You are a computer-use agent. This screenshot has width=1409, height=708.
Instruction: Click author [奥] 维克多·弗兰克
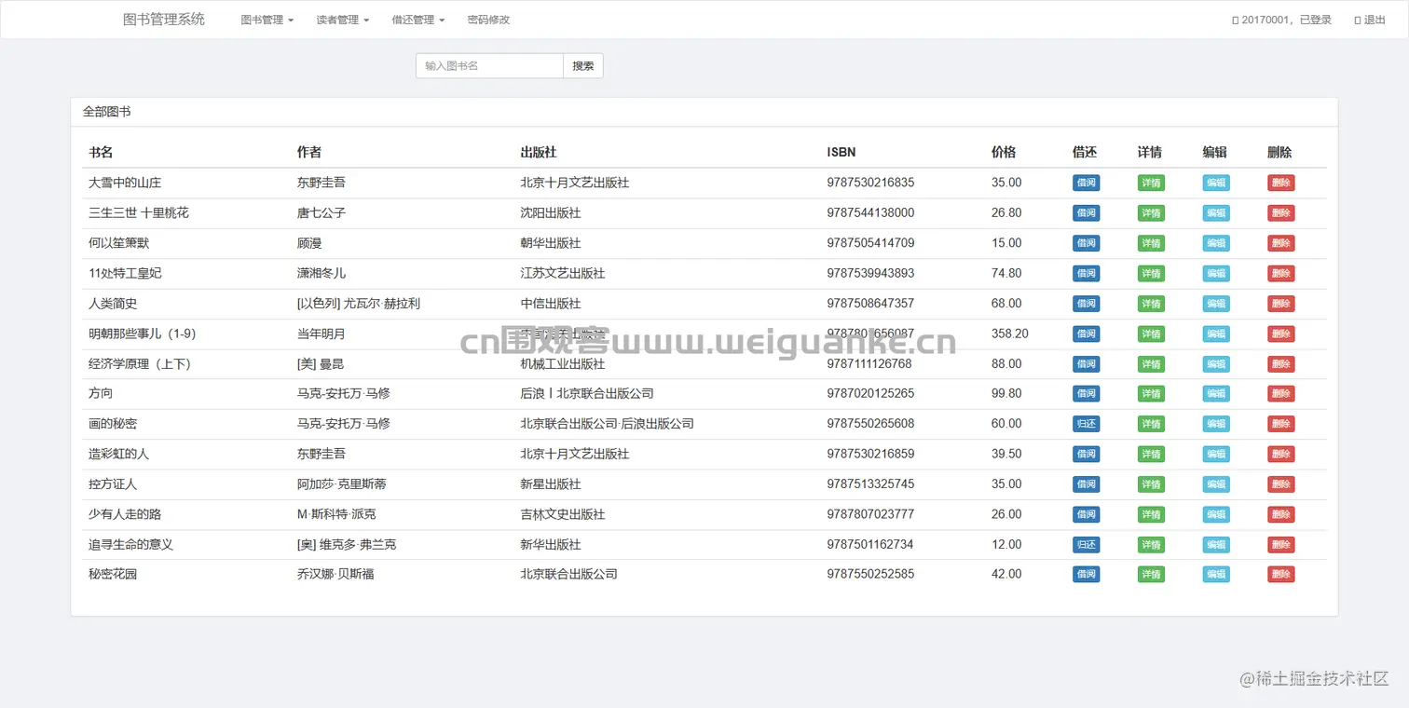coord(347,544)
